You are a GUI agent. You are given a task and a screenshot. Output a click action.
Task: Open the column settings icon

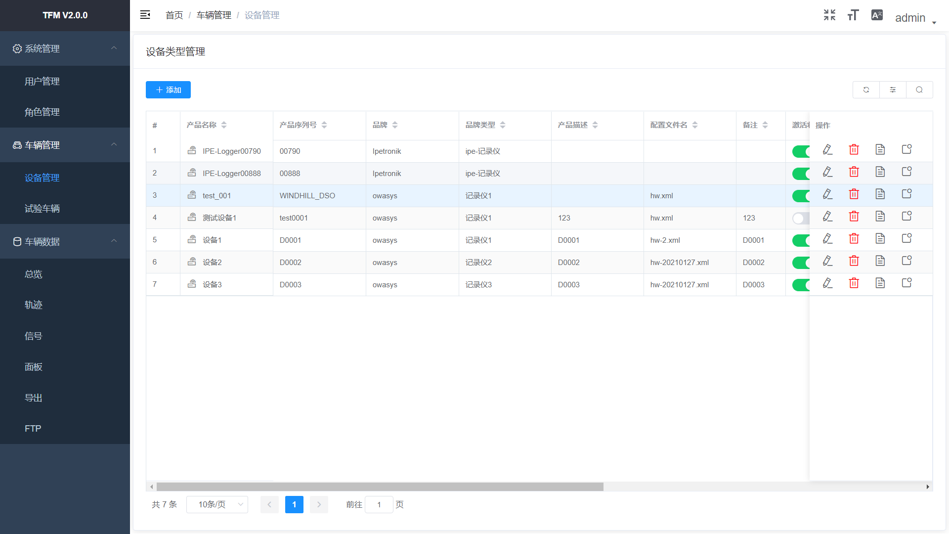(893, 90)
